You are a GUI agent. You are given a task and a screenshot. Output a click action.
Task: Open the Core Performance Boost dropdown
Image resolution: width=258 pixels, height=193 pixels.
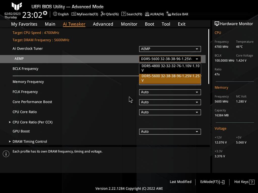170,102
